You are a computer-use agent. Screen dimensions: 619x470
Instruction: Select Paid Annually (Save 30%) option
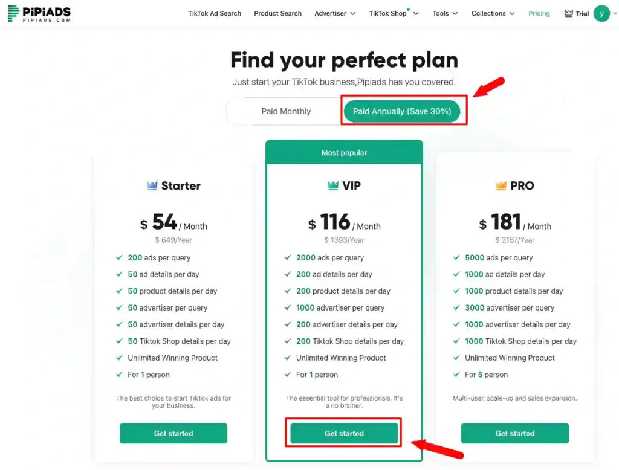[x=403, y=111]
